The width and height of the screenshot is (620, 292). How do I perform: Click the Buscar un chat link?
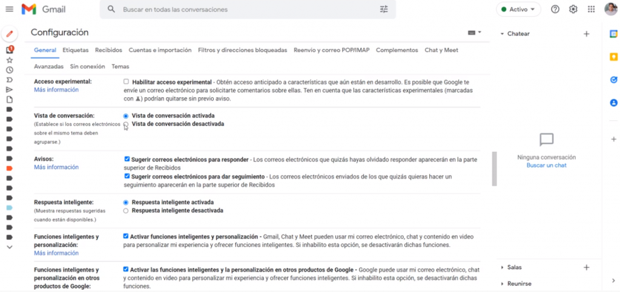546,165
